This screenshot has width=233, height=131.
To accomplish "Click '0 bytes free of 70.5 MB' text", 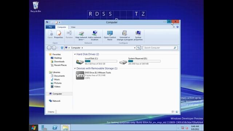I will [95, 75].
